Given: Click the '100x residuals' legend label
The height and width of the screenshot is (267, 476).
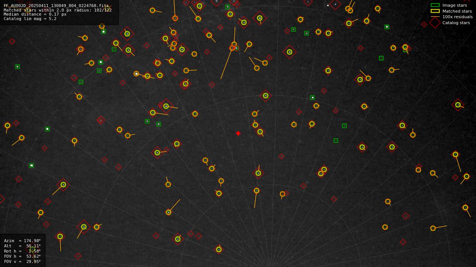Looking at the screenshot, I should (457, 17).
